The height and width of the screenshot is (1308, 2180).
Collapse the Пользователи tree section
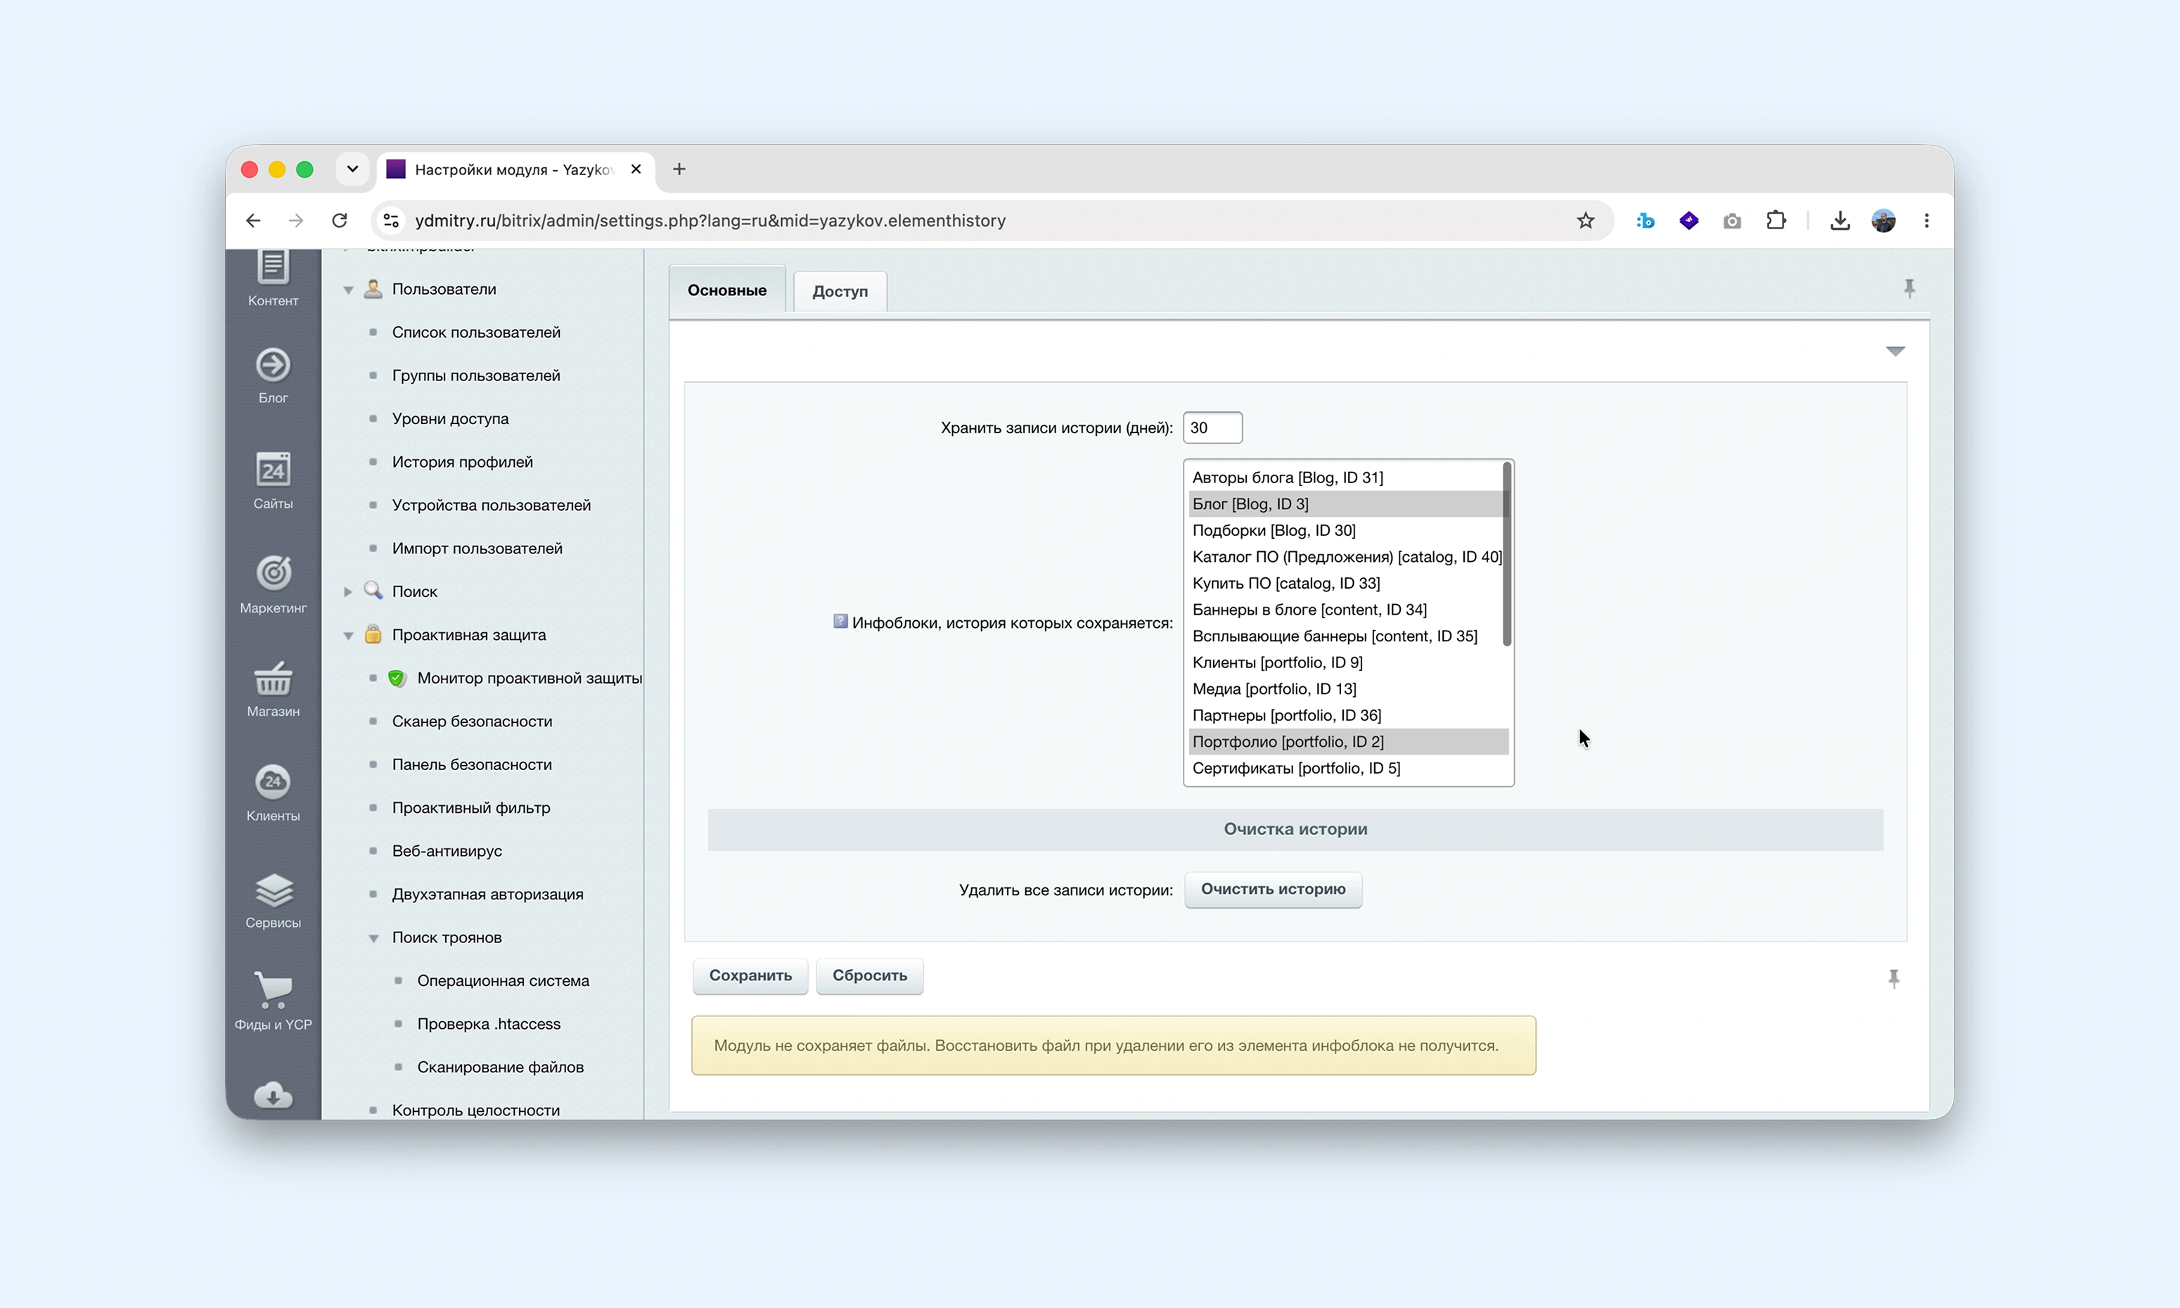[x=348, y=290]
